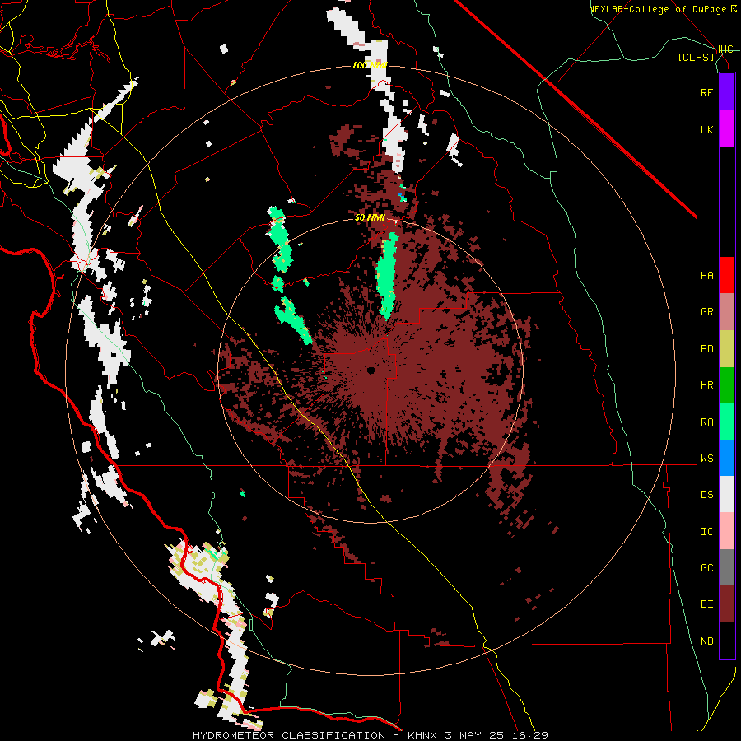Click the DS legend label
The width and height of the screenshot is (741, 741).
pos(706,496)
